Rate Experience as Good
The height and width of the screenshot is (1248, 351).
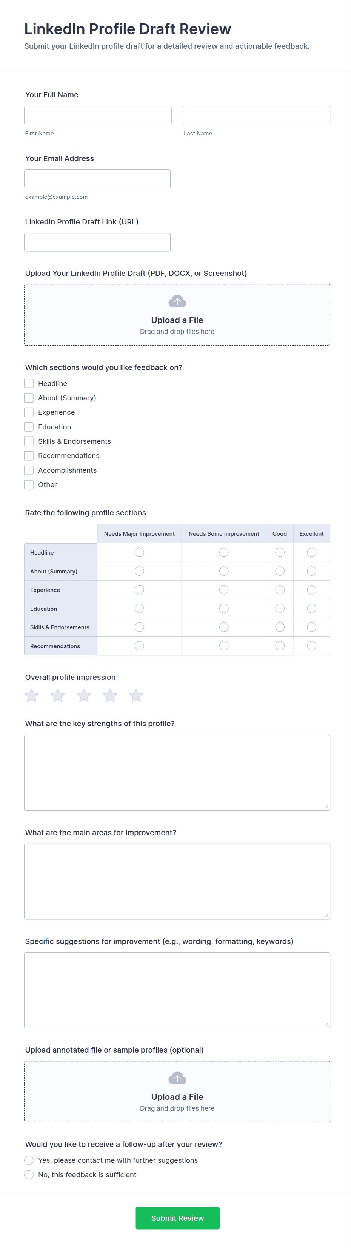(279, 590)
